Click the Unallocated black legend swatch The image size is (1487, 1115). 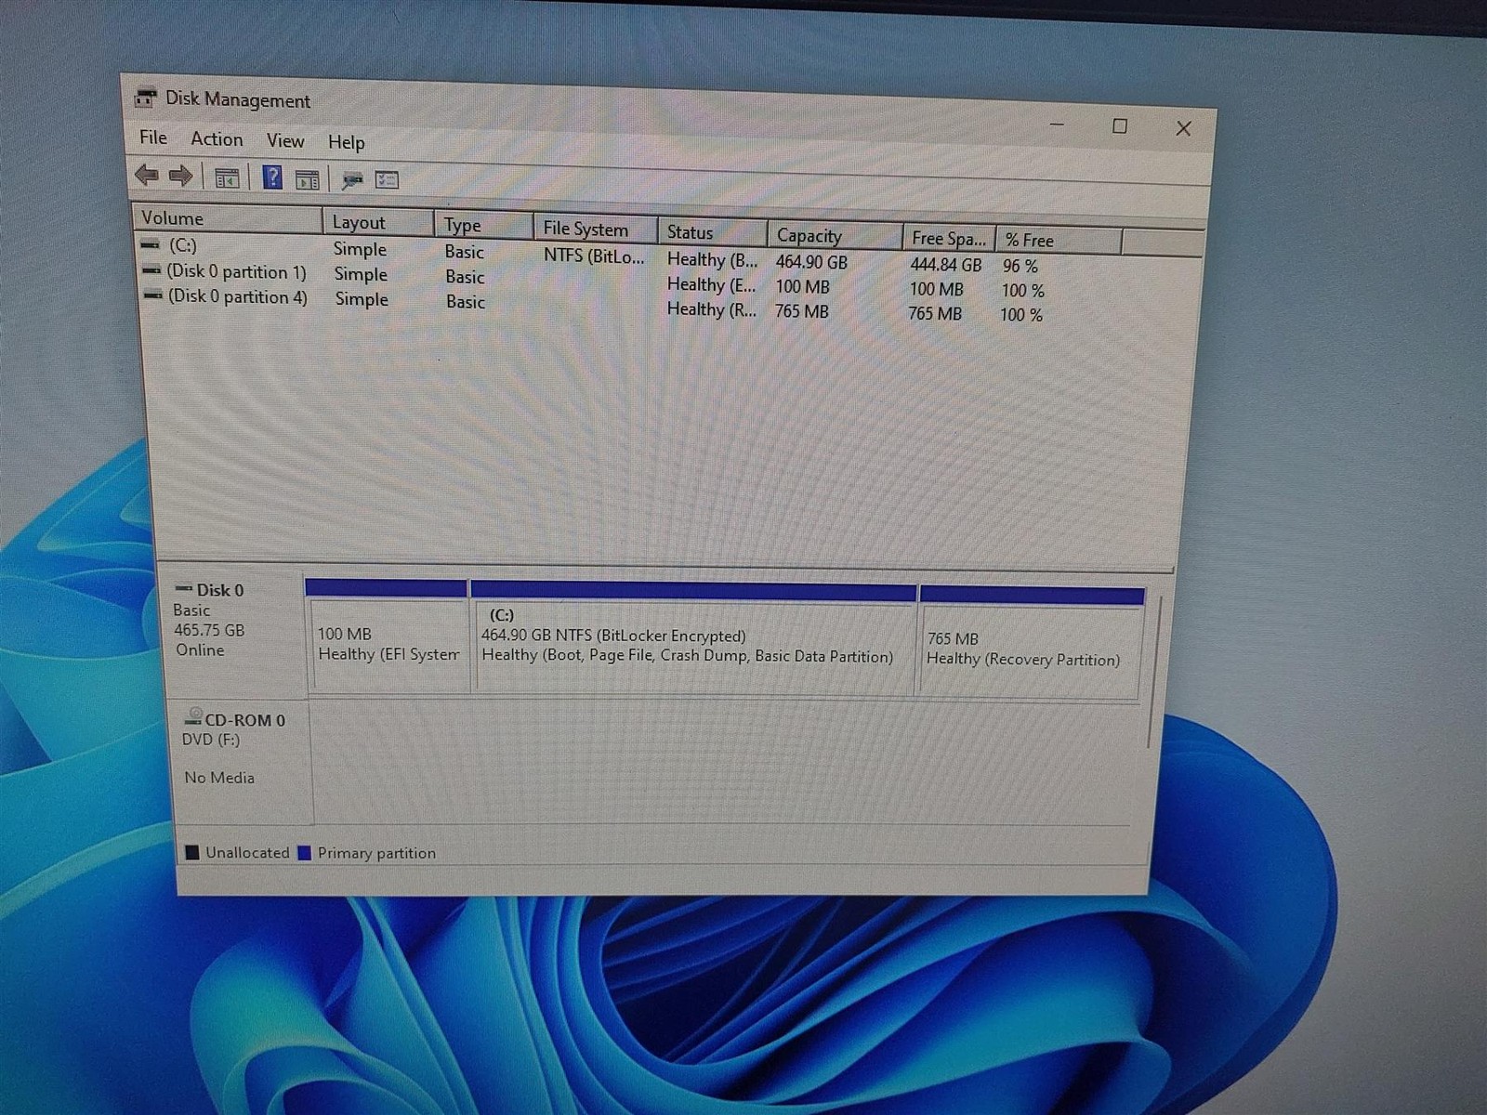click(x=192, y=852)
